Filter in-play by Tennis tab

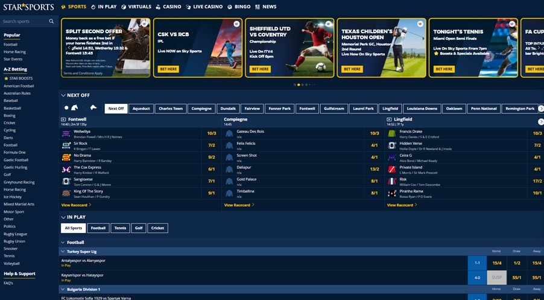[120, 228]
